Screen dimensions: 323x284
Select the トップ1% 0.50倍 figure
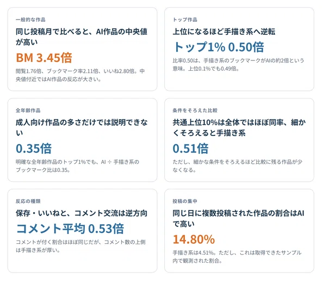click(219, 47)
